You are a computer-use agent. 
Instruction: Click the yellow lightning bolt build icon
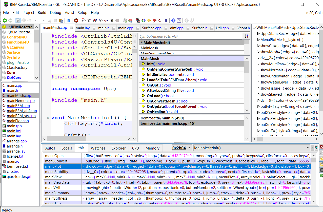click(x=149, y=20)
